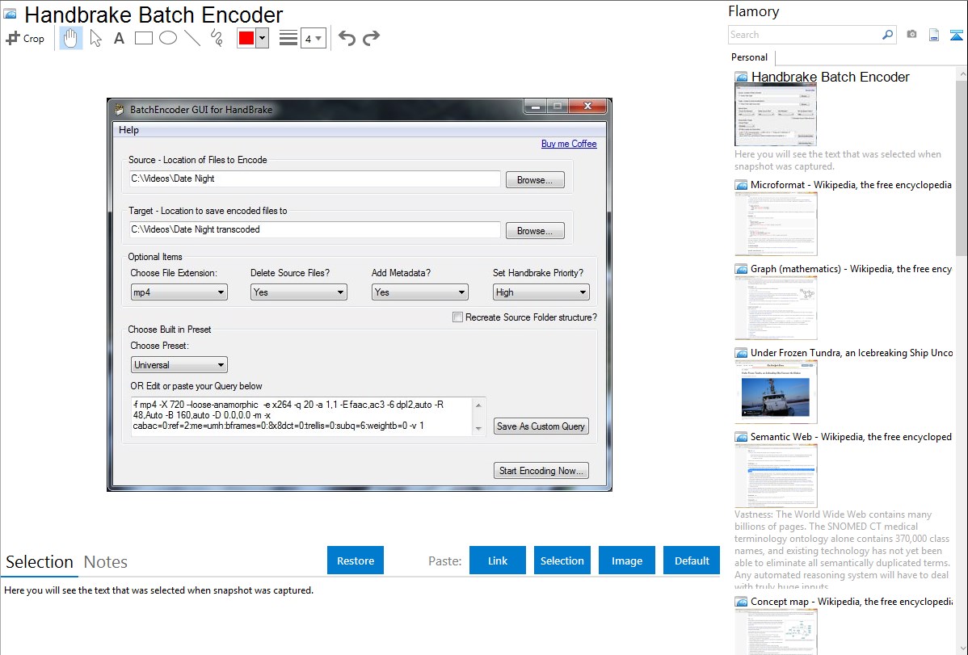The width and height of the screenshot is (968, 655).
Task: Select the text annotation tool
Action: tap(119, 38)
